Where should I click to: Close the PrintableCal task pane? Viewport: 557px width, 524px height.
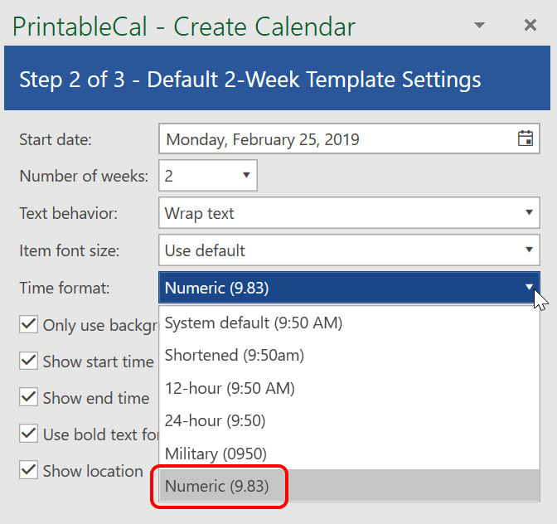click(x=530, y=26)
